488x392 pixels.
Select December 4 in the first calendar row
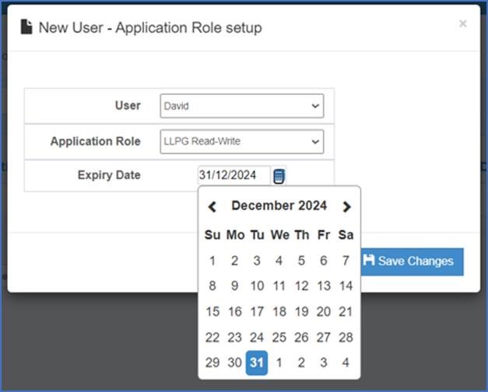(x=279, y=261)
